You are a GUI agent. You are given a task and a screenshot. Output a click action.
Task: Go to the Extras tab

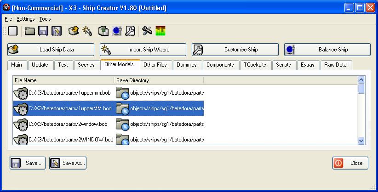pos(307,65)
